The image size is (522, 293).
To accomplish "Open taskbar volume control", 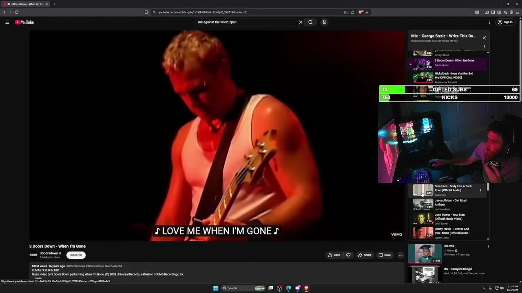I will 502,288.
